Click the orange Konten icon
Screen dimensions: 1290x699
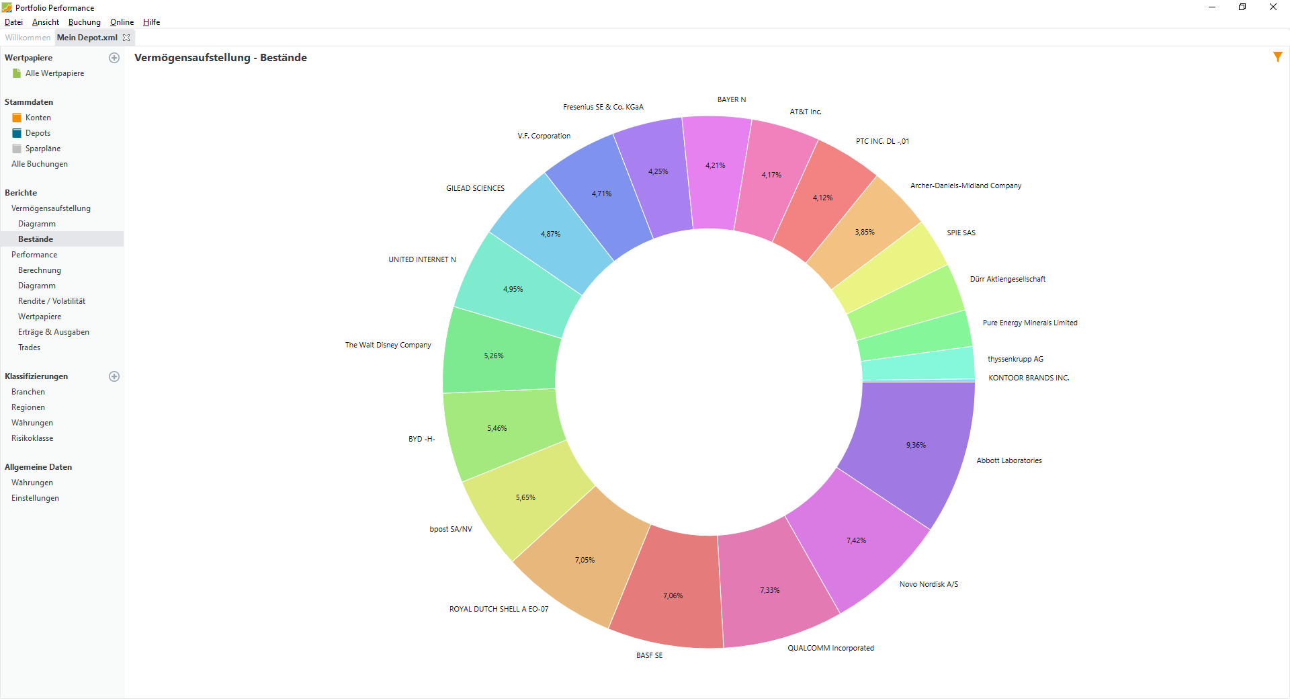[x=17, y=118]
